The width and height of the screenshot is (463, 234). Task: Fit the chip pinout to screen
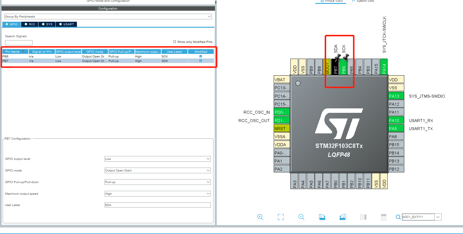(281, 217)
